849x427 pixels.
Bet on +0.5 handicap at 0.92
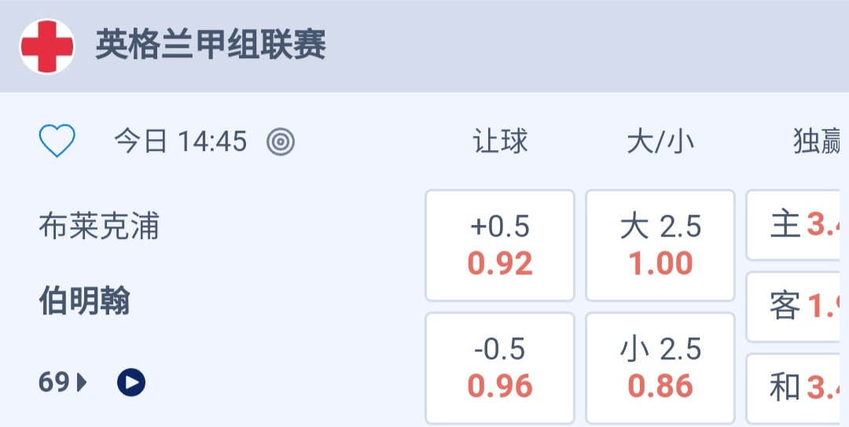(x=500, y=245)
